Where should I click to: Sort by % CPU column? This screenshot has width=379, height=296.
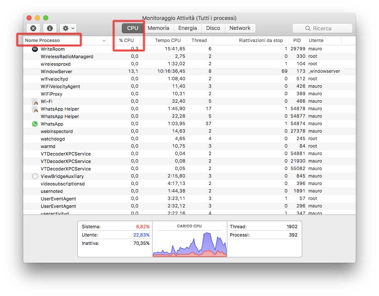(126, 40)
